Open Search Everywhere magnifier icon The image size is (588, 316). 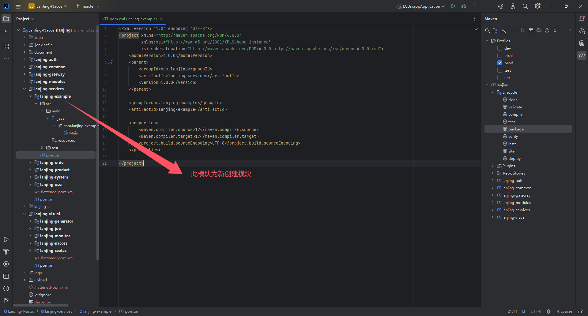tap(525, 6)
